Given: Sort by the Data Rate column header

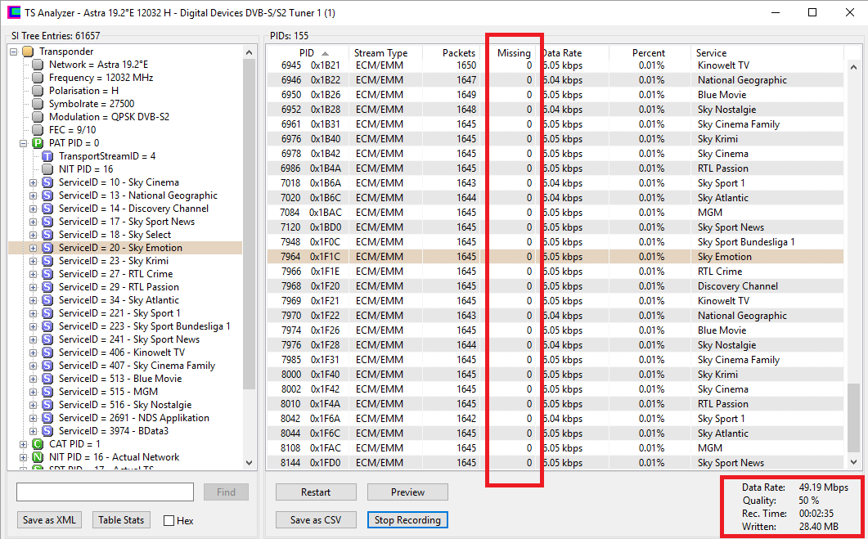Looking at the screenshot, I should (573, 53).
